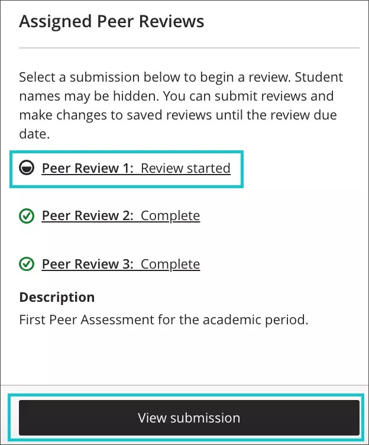
Task: Click the 'Complete' status of Peer Review 2
Action: (x=170, y=216)
